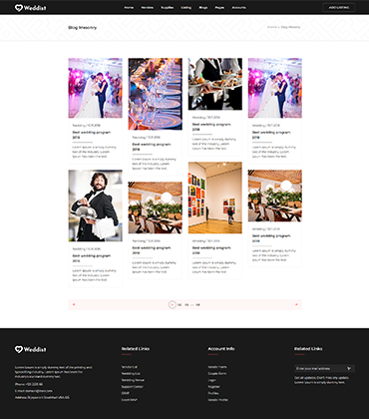Select the circled current page 01 in pagination
This screenshot has width=369, height=419.
tap(172, 304)
